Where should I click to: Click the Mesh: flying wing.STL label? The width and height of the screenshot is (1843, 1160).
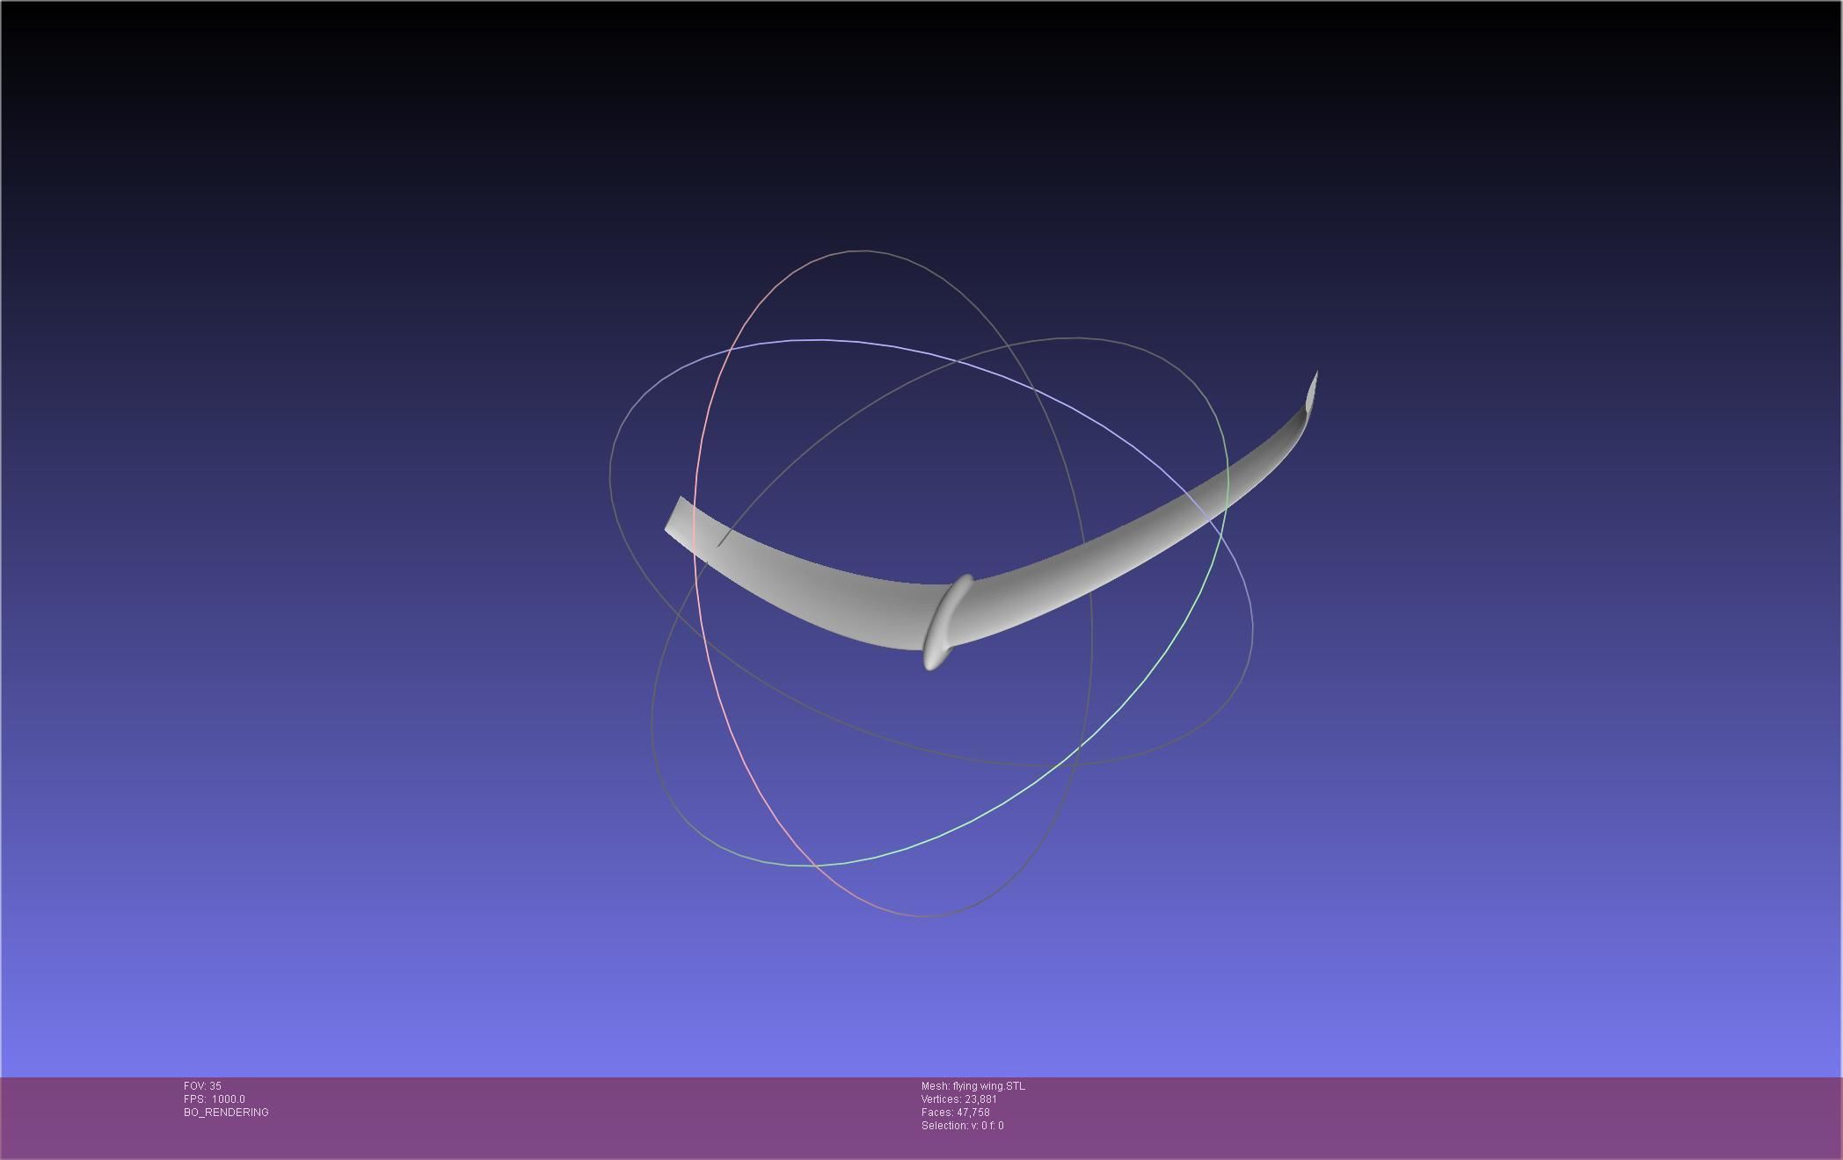(x=972, y=1086)
